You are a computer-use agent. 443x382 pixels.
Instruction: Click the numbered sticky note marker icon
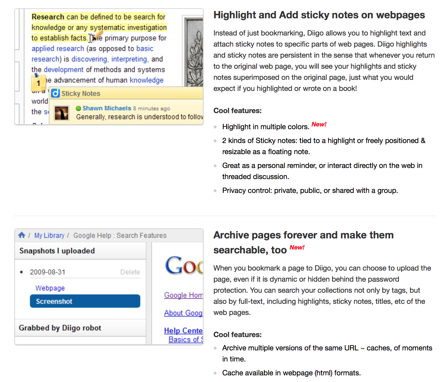(x=38, y=83)
